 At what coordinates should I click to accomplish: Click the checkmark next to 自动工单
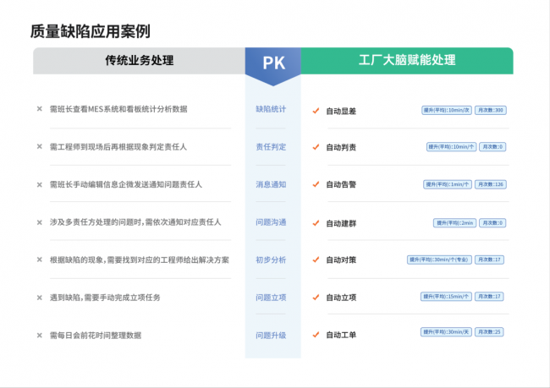click(x=316, y=335)
